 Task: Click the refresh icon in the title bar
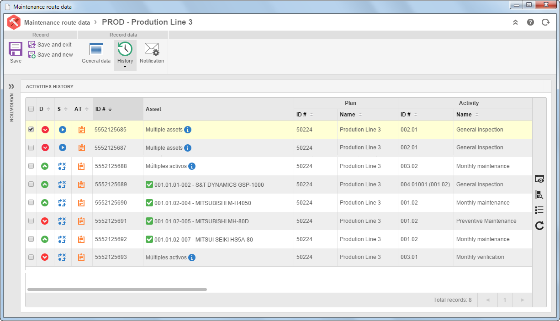[x=545, y=22]
